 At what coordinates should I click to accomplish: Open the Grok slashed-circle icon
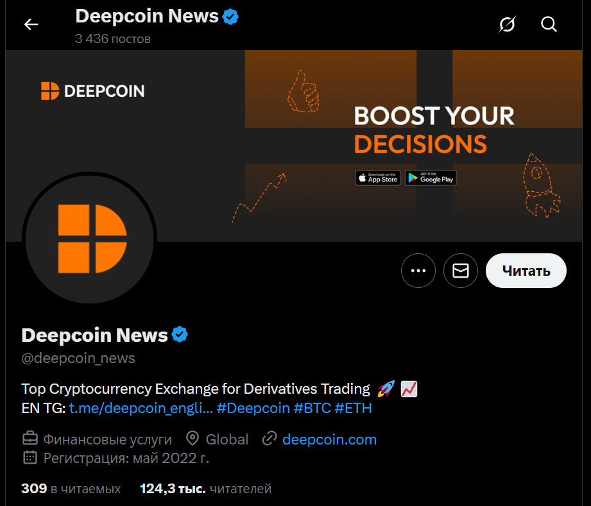pos(507,24)
